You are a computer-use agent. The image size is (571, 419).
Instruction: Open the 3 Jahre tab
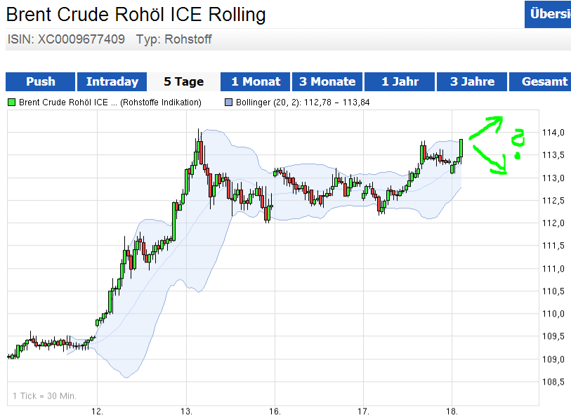[x=472, y=81]
